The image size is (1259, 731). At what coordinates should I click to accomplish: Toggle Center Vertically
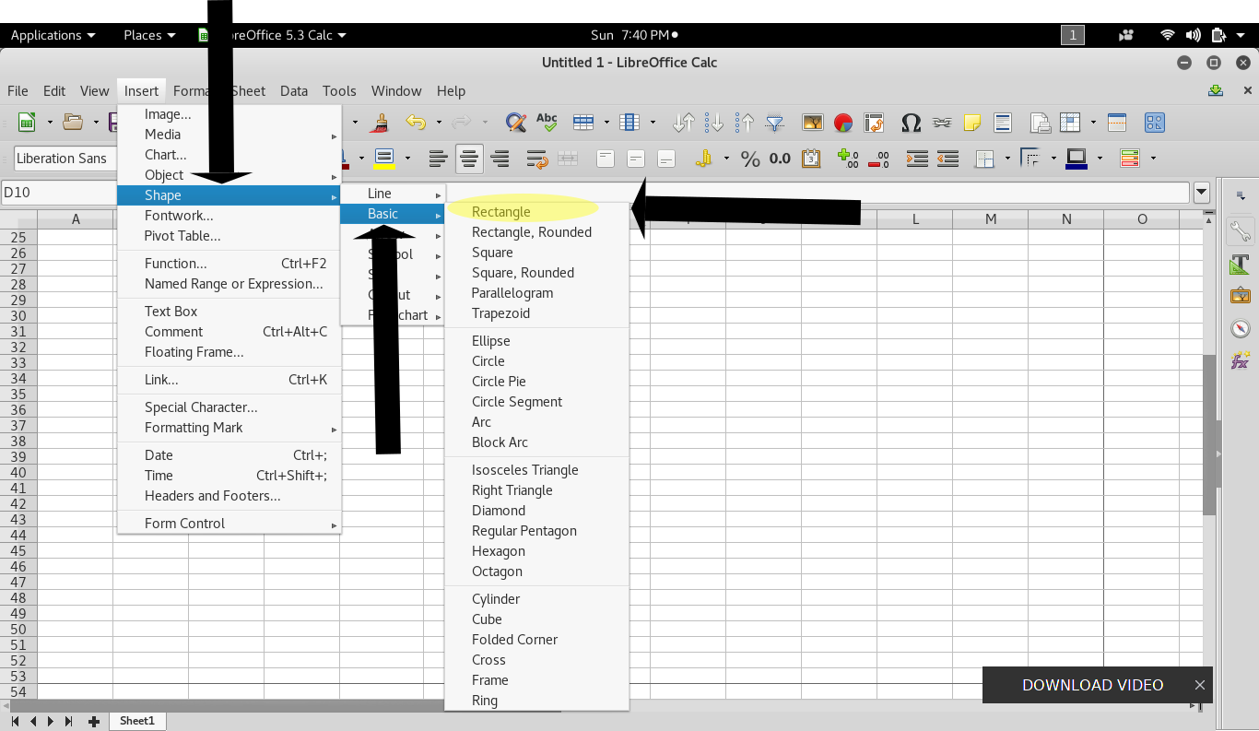point(636,159)
